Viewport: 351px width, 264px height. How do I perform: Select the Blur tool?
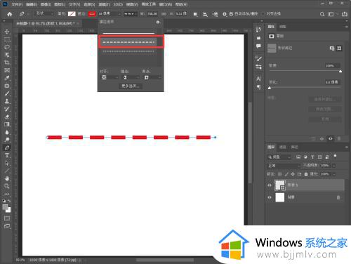click(x=7, y=132)
